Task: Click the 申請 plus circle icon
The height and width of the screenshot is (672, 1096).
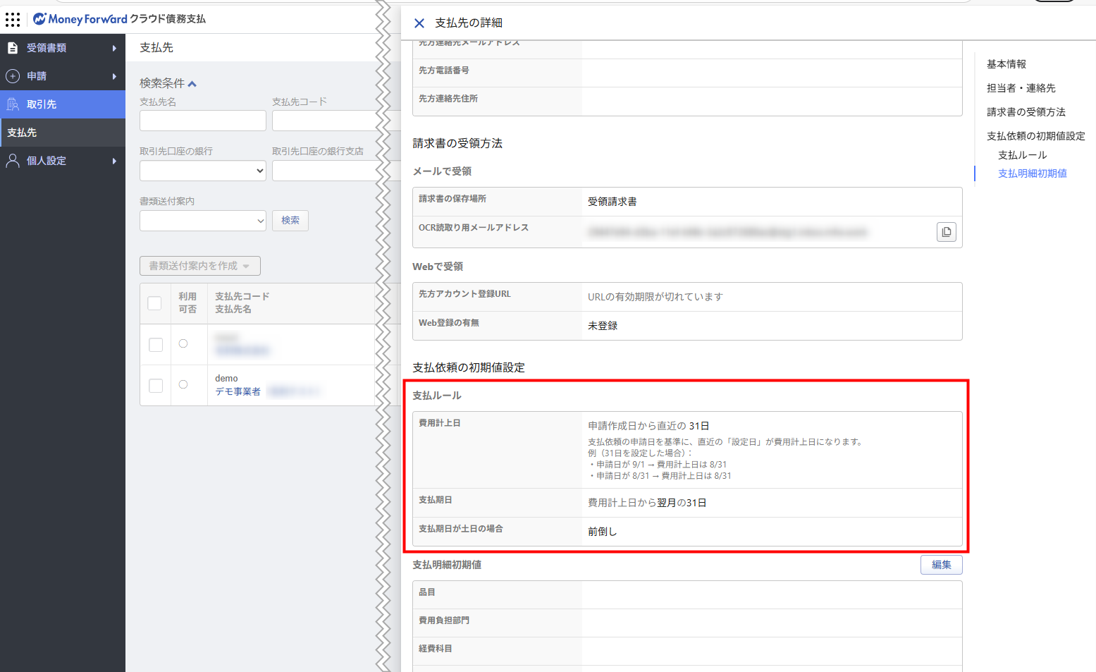Action: tap(13, 76)
